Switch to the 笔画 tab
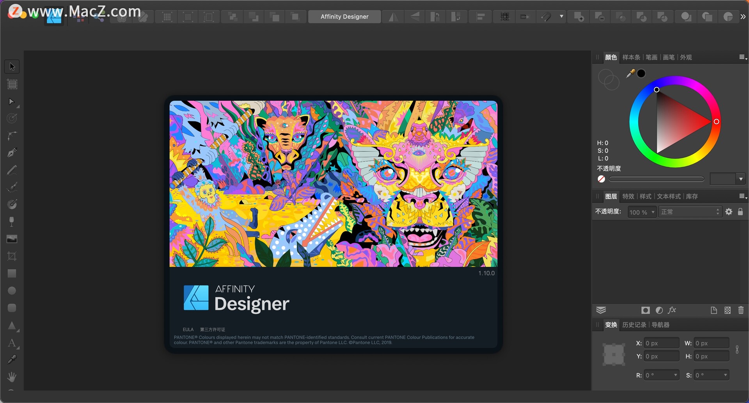Viewport: 749px width, 403px height. coord(651,57)
